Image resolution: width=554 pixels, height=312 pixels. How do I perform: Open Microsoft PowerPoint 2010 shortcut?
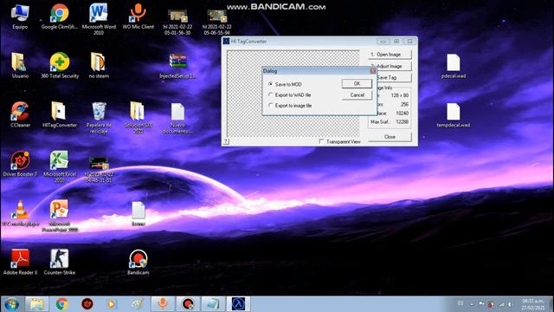pyautogui.click(x=60, y=216)
